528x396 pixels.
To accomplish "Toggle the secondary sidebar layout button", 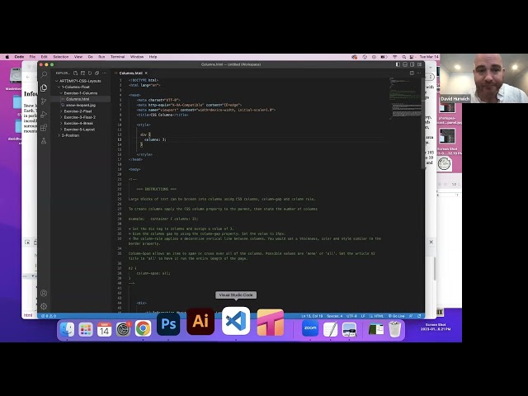I will (412, 64).
